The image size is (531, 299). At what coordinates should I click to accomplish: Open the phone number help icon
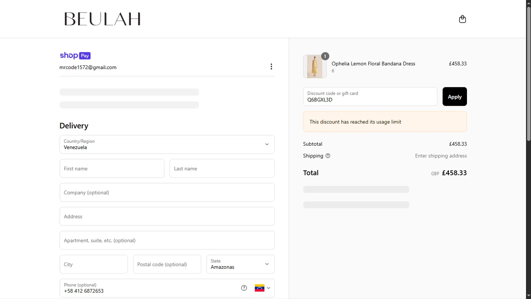(x=244, y=288)
